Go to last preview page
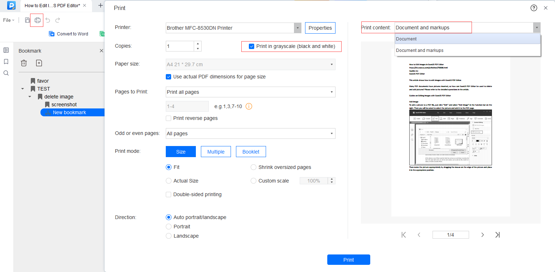 [x=497, y=235]
